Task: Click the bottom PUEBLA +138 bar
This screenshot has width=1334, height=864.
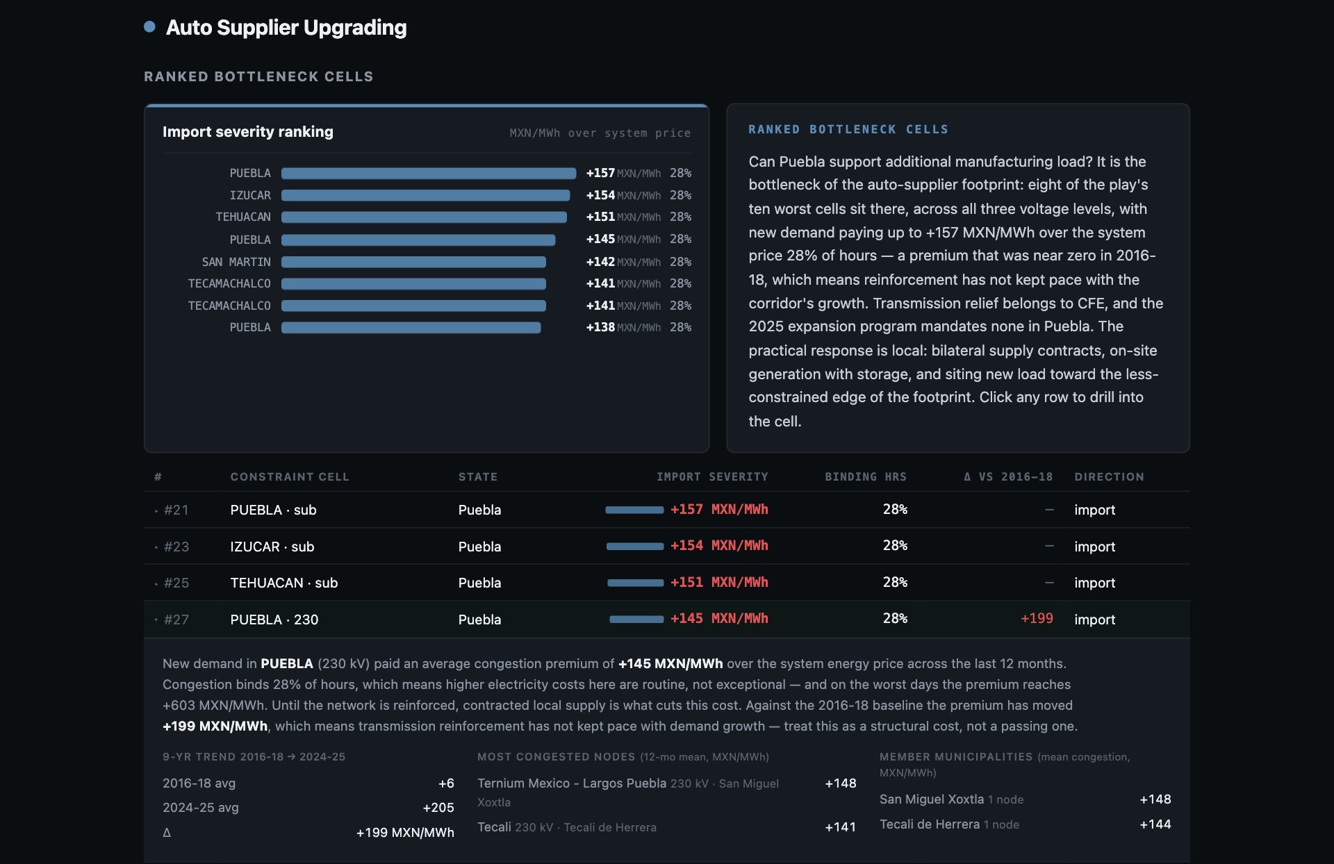Action: (411, 327)
